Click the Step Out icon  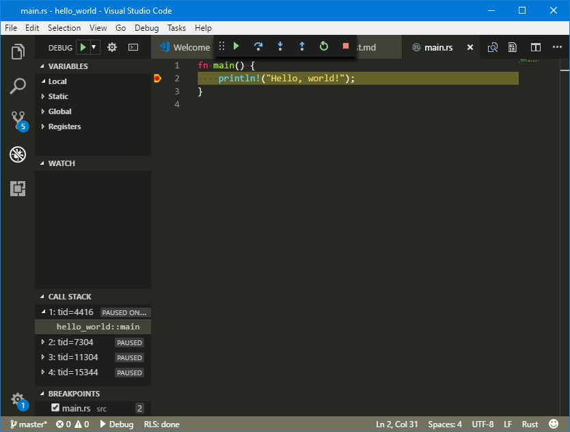[301, 46]
